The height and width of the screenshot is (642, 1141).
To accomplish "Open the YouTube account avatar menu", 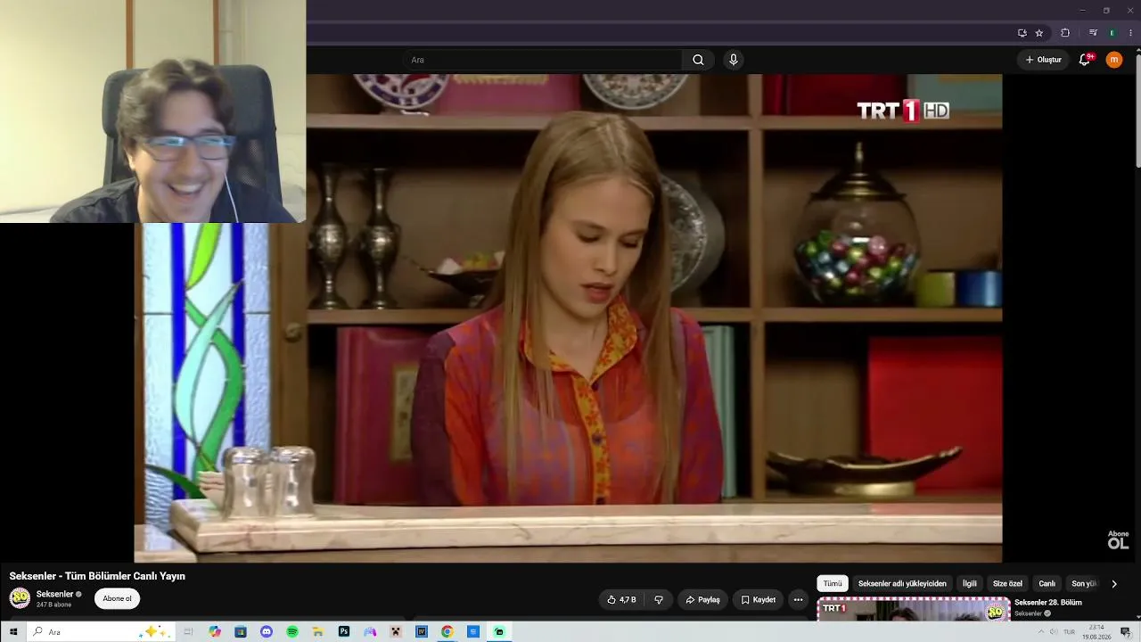I will [1114, 60].
